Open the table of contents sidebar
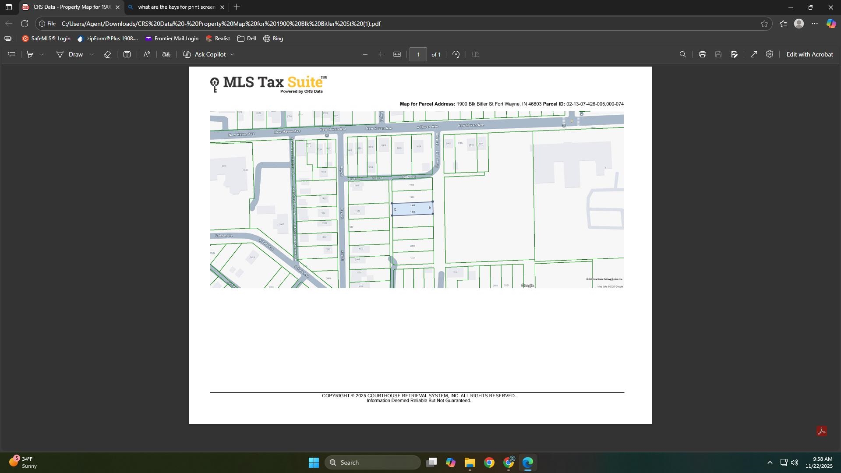841x473 pixels. coord(12,54)
